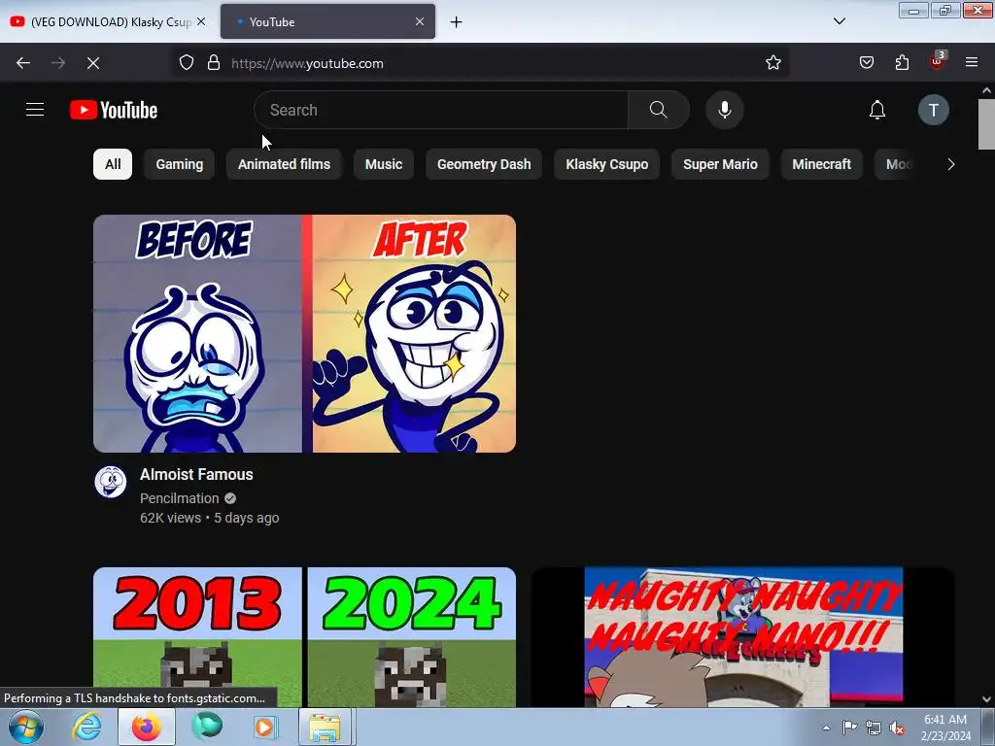995x746 pixels.
Task: Filter by the Geometry Dash chip
Action: coord(484,164)
